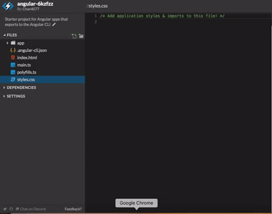Click the TypeScript icon beside main.ts
Image resolution: width=272 pixels, height=214 pixels.
coord(13,65)
